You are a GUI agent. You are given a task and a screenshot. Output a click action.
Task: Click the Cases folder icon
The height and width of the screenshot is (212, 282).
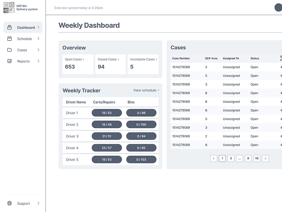tap(9, 50)
